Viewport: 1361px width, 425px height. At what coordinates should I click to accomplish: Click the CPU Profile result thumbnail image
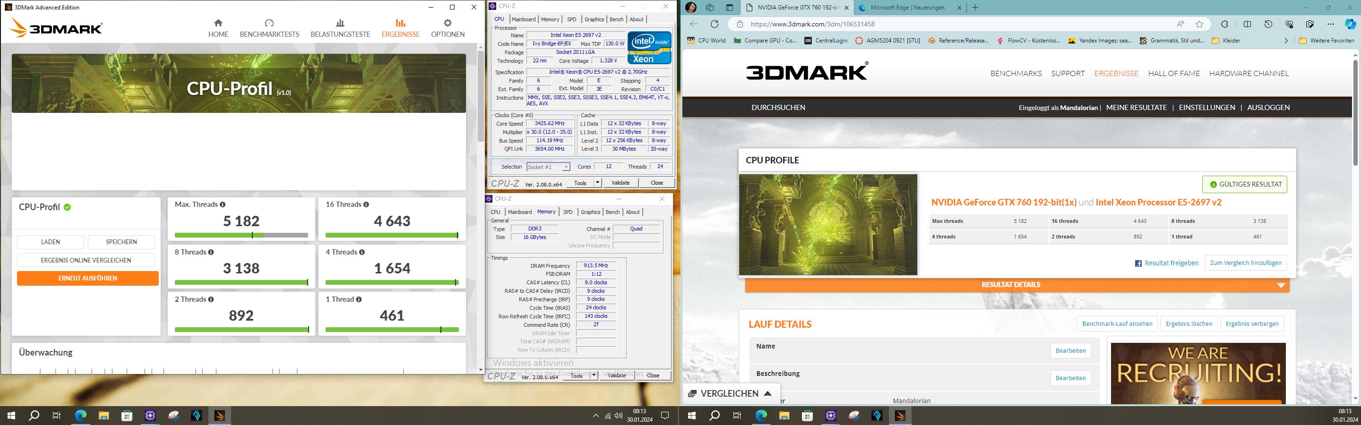tap(828, 225)
